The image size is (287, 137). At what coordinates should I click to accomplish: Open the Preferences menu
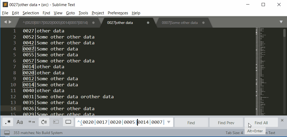click(118, 13)
